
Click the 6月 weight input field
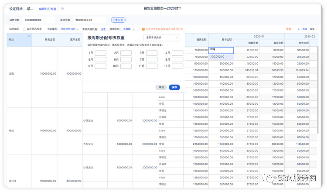(126, 60)
